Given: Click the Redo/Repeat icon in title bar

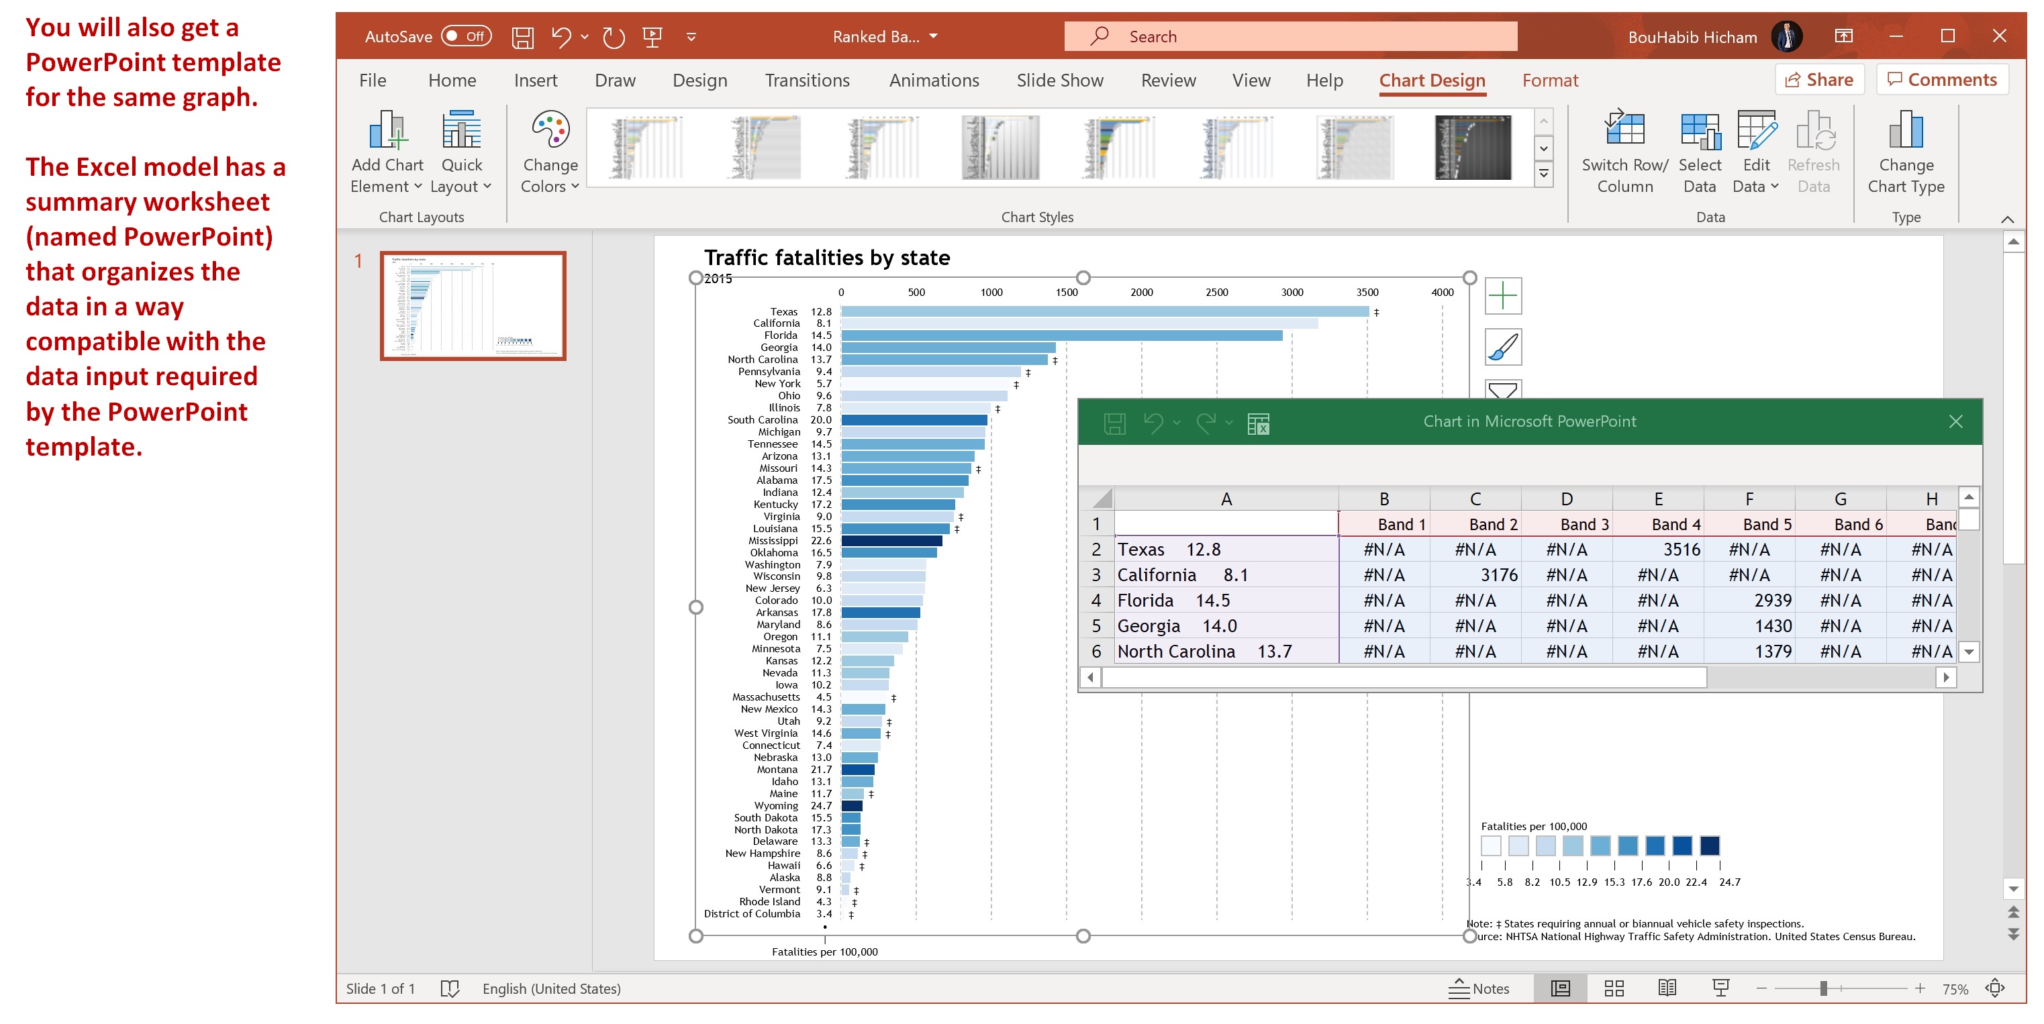Looking at the screenshot, I should click(614, 36).
